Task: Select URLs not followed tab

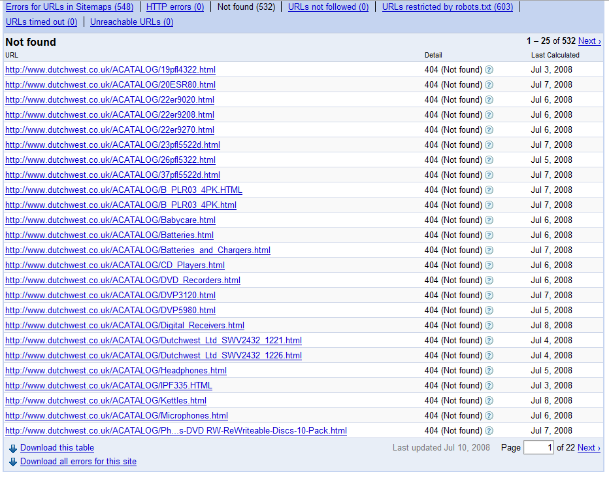Action: pyautogui.click(x=328, y=7)
